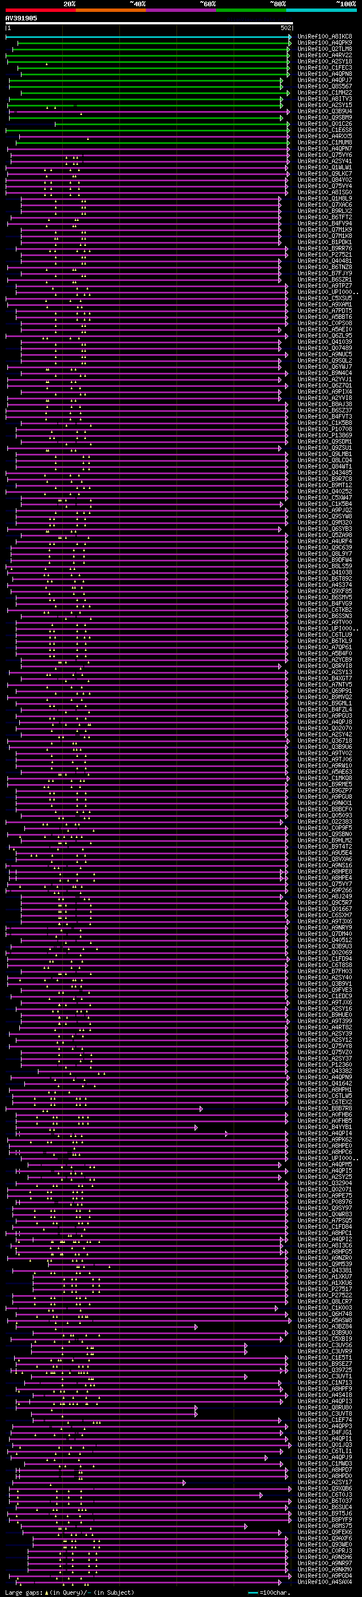362x1597 pixels.
Task: Click the purple ~60% identity legend segment
Action: (x=182, y=10)
